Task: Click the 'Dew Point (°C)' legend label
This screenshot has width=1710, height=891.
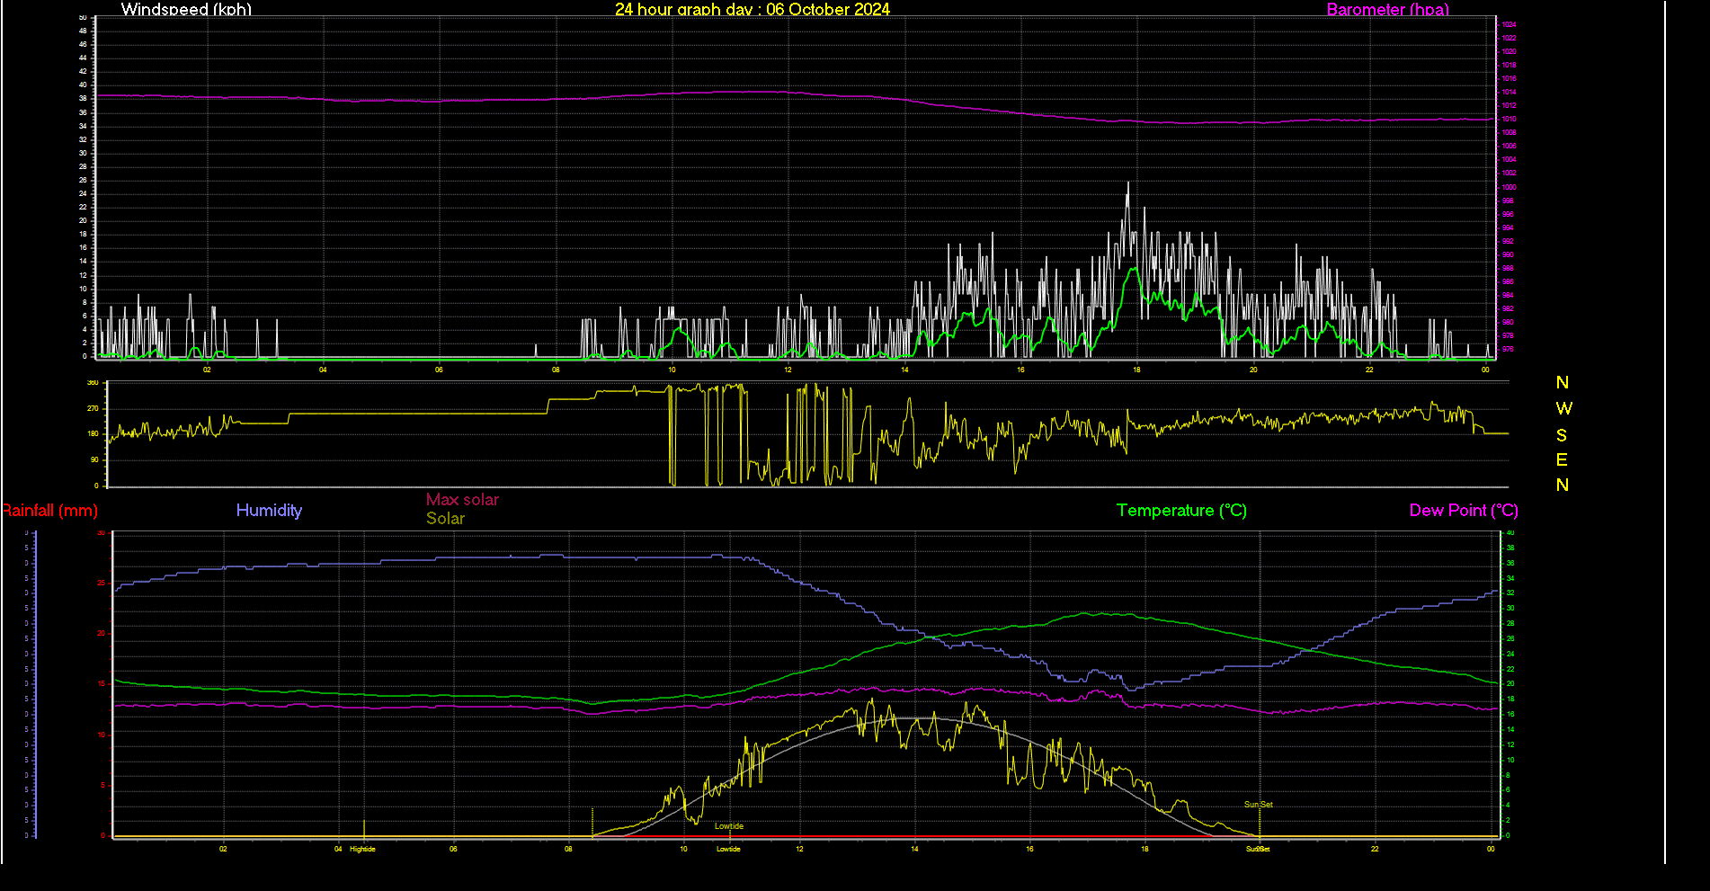Action: [1464, 511]
